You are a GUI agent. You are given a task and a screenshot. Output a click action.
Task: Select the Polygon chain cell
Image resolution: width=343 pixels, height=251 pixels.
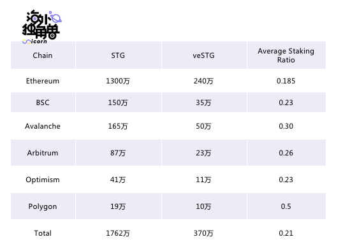43,206
